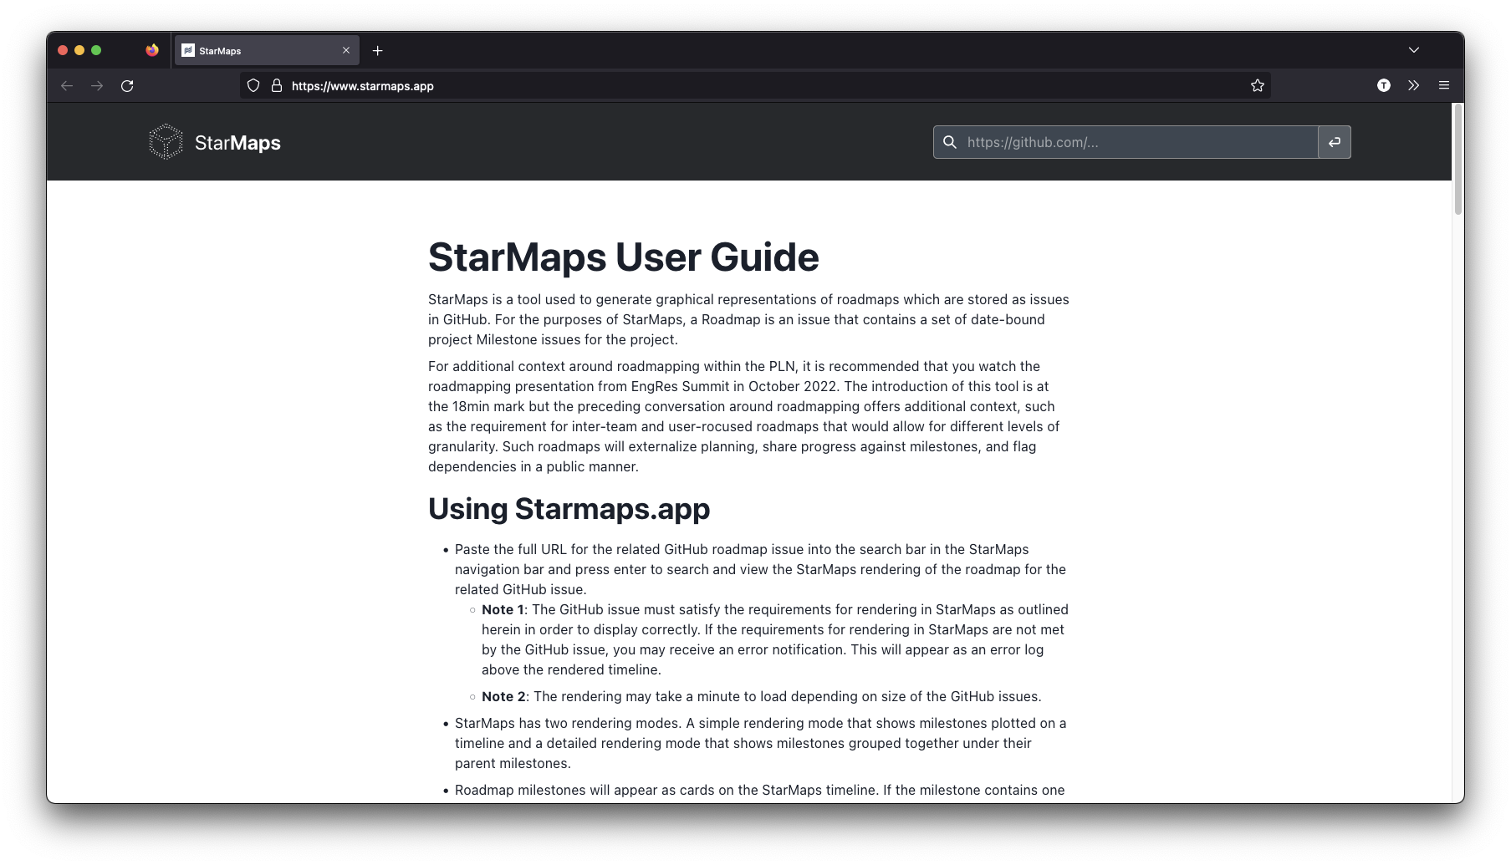Click the tracking protection shield icon
The width and height of the screenshot is (1511, 865).
(x=253, y=85)
